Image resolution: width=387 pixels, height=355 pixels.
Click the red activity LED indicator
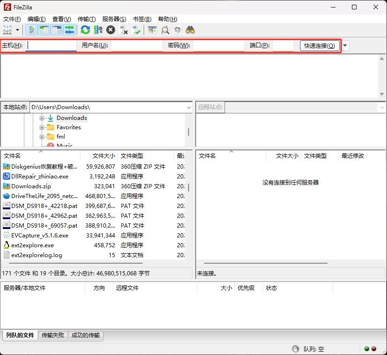click(x=374, y=349)
